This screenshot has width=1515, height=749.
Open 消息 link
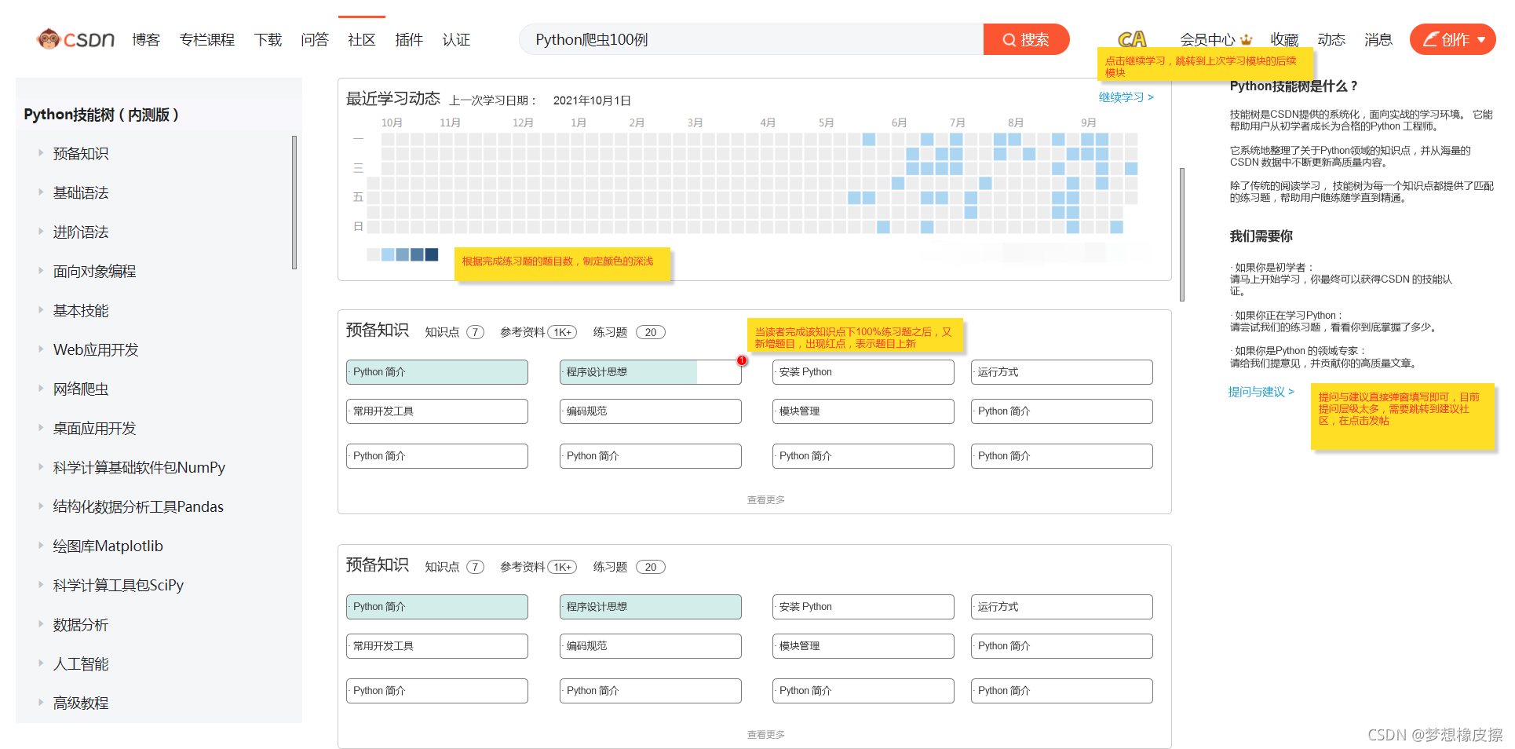click(1378, 40)
